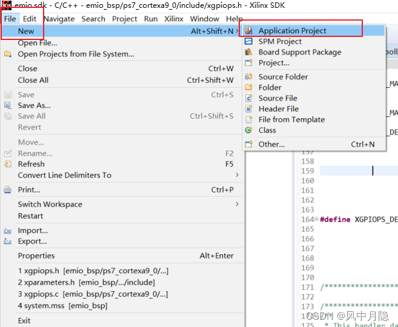Click Open Projects from File System...
The image size is (398, 327).
tap(121, 54)
